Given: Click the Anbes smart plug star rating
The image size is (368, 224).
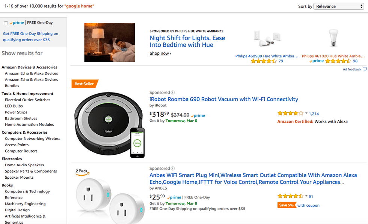Looking at the screenshot, I should pos(290,196).
